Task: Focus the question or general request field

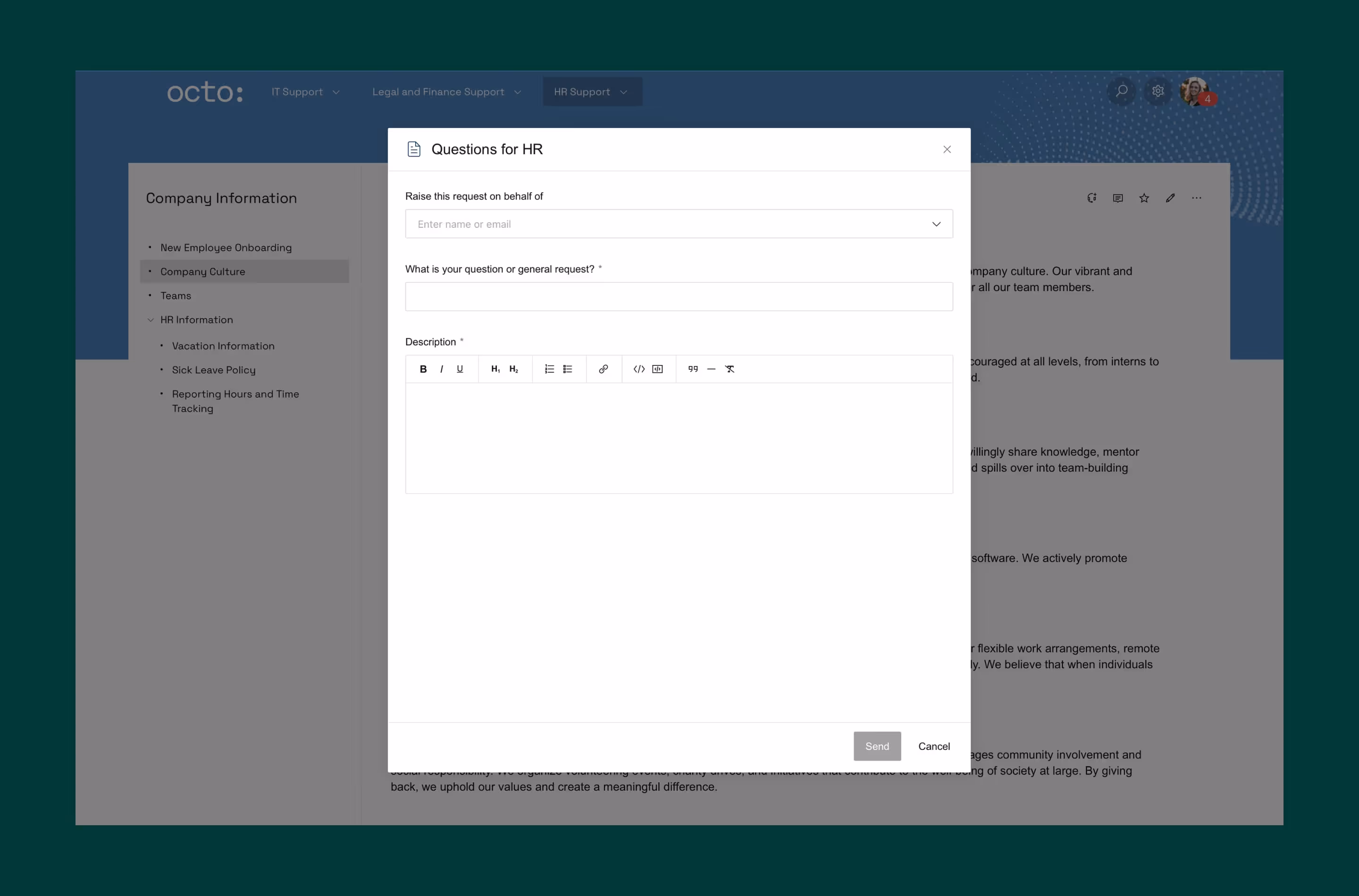Action: [x=679, y=297]
